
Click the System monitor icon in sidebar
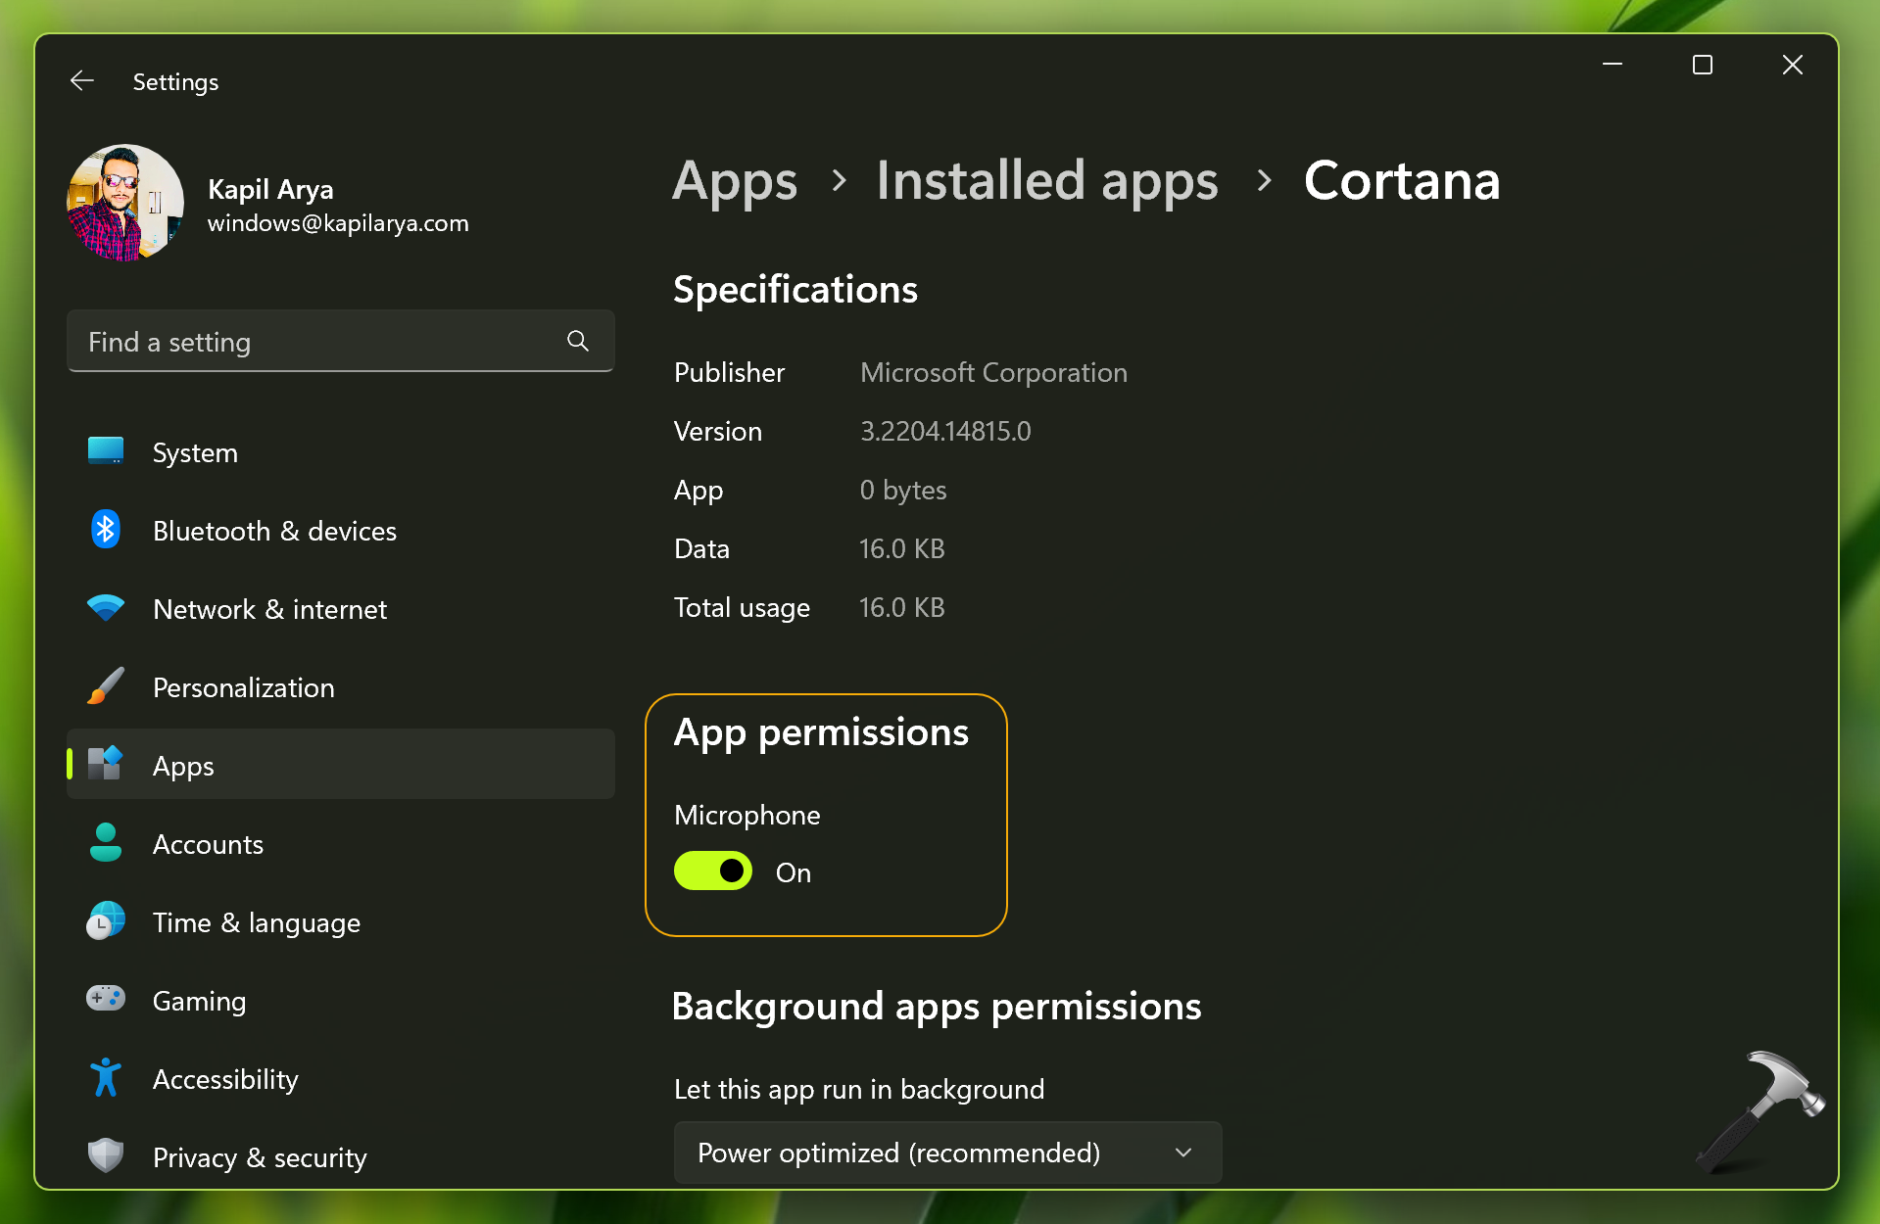point(106,451)
